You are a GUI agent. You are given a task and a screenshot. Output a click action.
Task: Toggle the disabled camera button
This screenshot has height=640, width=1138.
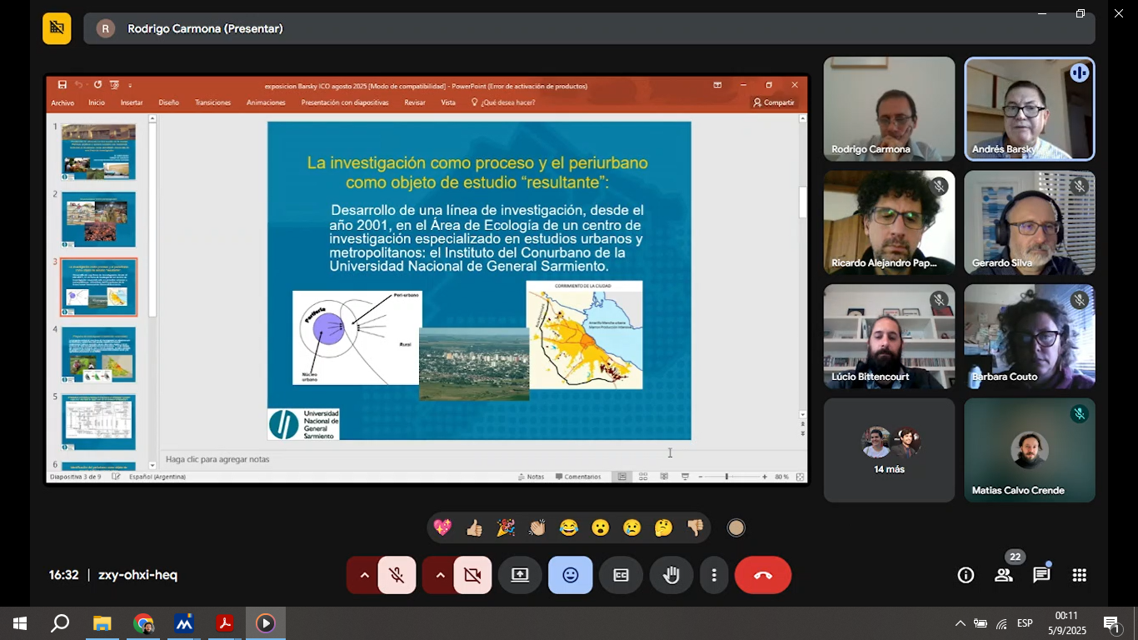tap(472, 575)
